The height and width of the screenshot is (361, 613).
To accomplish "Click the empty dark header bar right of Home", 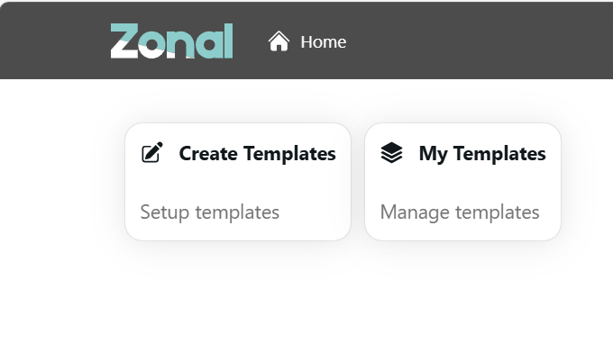I will coord(478,41).
